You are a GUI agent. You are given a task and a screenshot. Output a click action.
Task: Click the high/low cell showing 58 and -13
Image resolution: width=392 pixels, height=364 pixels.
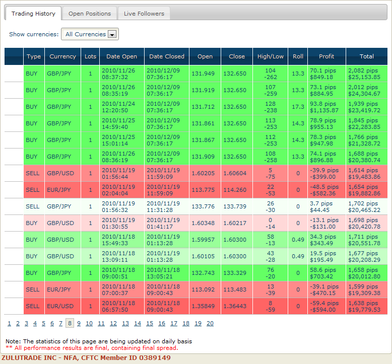[270, 240]
